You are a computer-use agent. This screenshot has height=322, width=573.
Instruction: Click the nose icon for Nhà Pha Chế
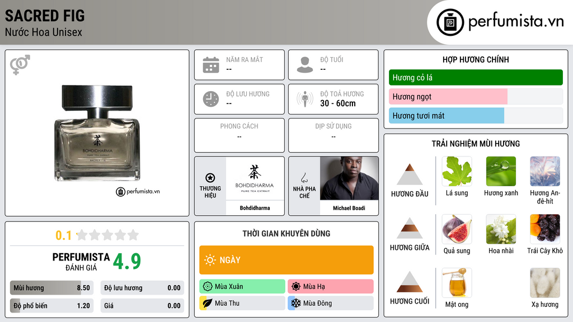[x=304, y=178]
